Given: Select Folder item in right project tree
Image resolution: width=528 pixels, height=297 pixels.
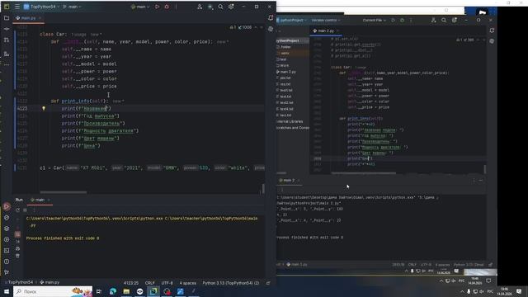Looking at the screenshot, I should coord(285,47).
